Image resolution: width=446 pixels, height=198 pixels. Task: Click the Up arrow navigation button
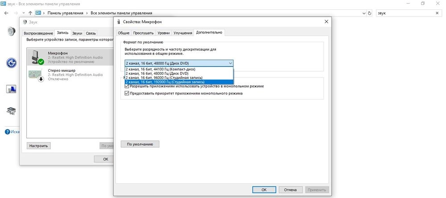[30, 13]
